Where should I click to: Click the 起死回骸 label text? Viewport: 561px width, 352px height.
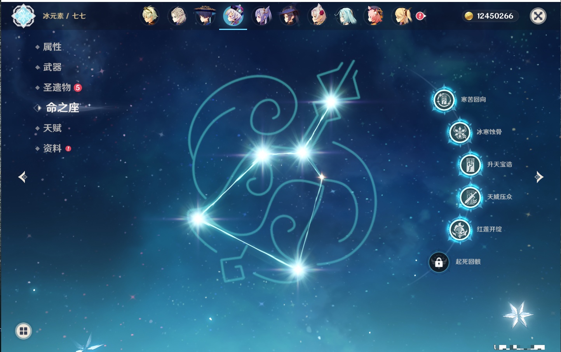coord(468,261)
